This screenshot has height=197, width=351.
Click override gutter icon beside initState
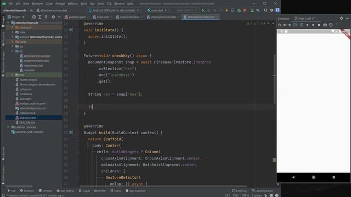tap(71, 30)
